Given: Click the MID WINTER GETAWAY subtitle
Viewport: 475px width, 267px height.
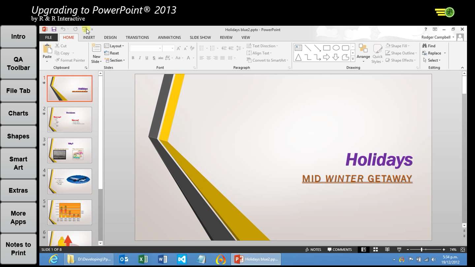Looking at the screenshot, I should point(357,179).
